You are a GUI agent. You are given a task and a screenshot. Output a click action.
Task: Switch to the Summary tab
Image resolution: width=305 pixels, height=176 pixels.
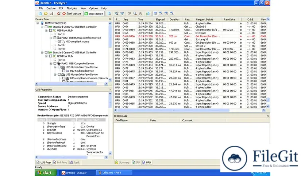122,163
